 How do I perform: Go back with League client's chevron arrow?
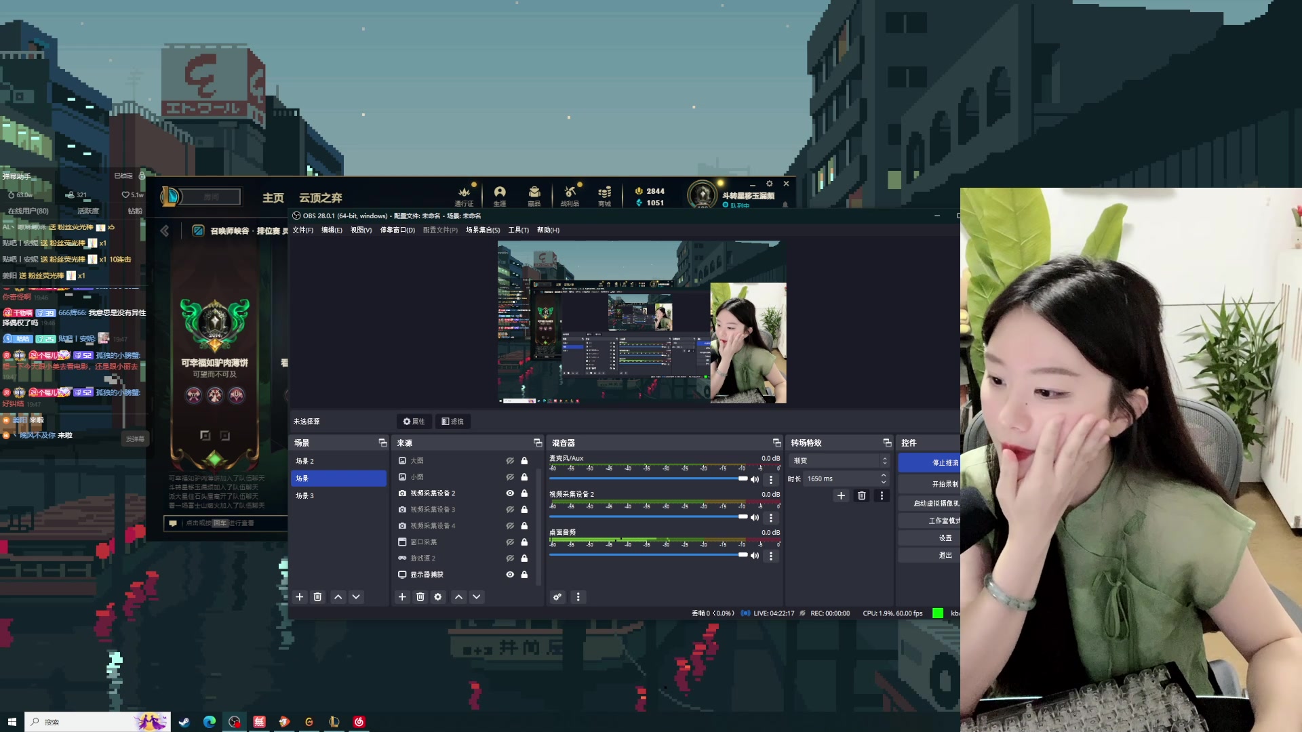[165, 231]
